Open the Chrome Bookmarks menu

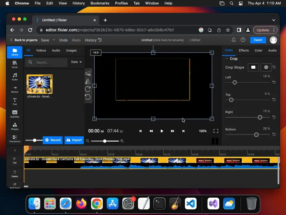point(100,3)
